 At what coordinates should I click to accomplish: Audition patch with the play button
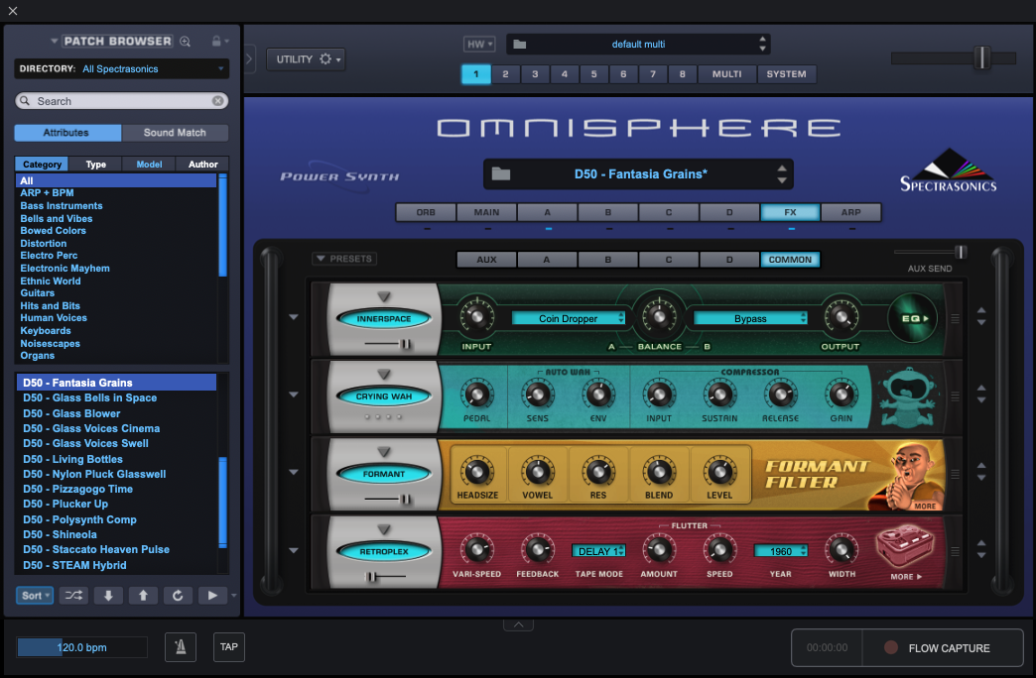coord(212,596)
